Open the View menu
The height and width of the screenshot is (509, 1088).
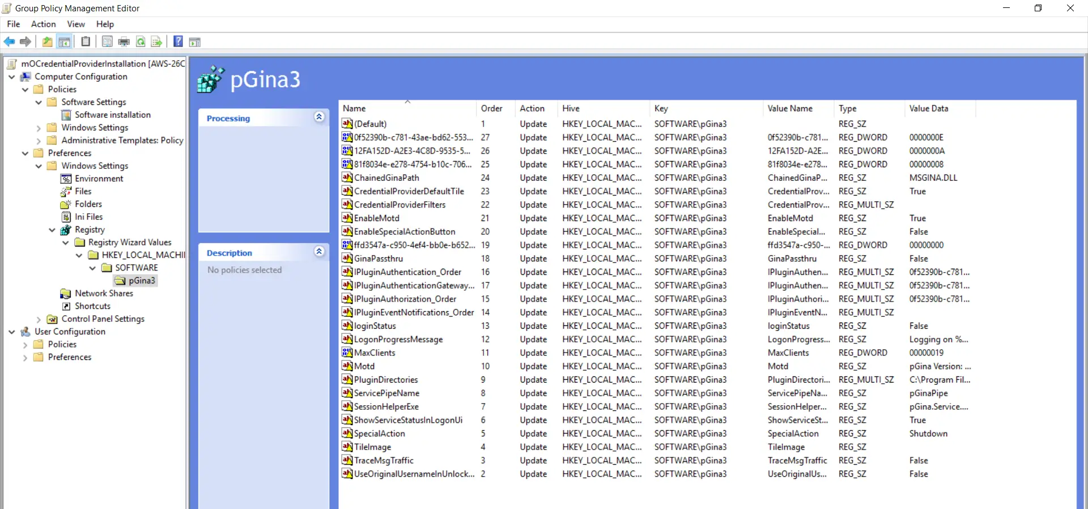click(x=76, y=24)
